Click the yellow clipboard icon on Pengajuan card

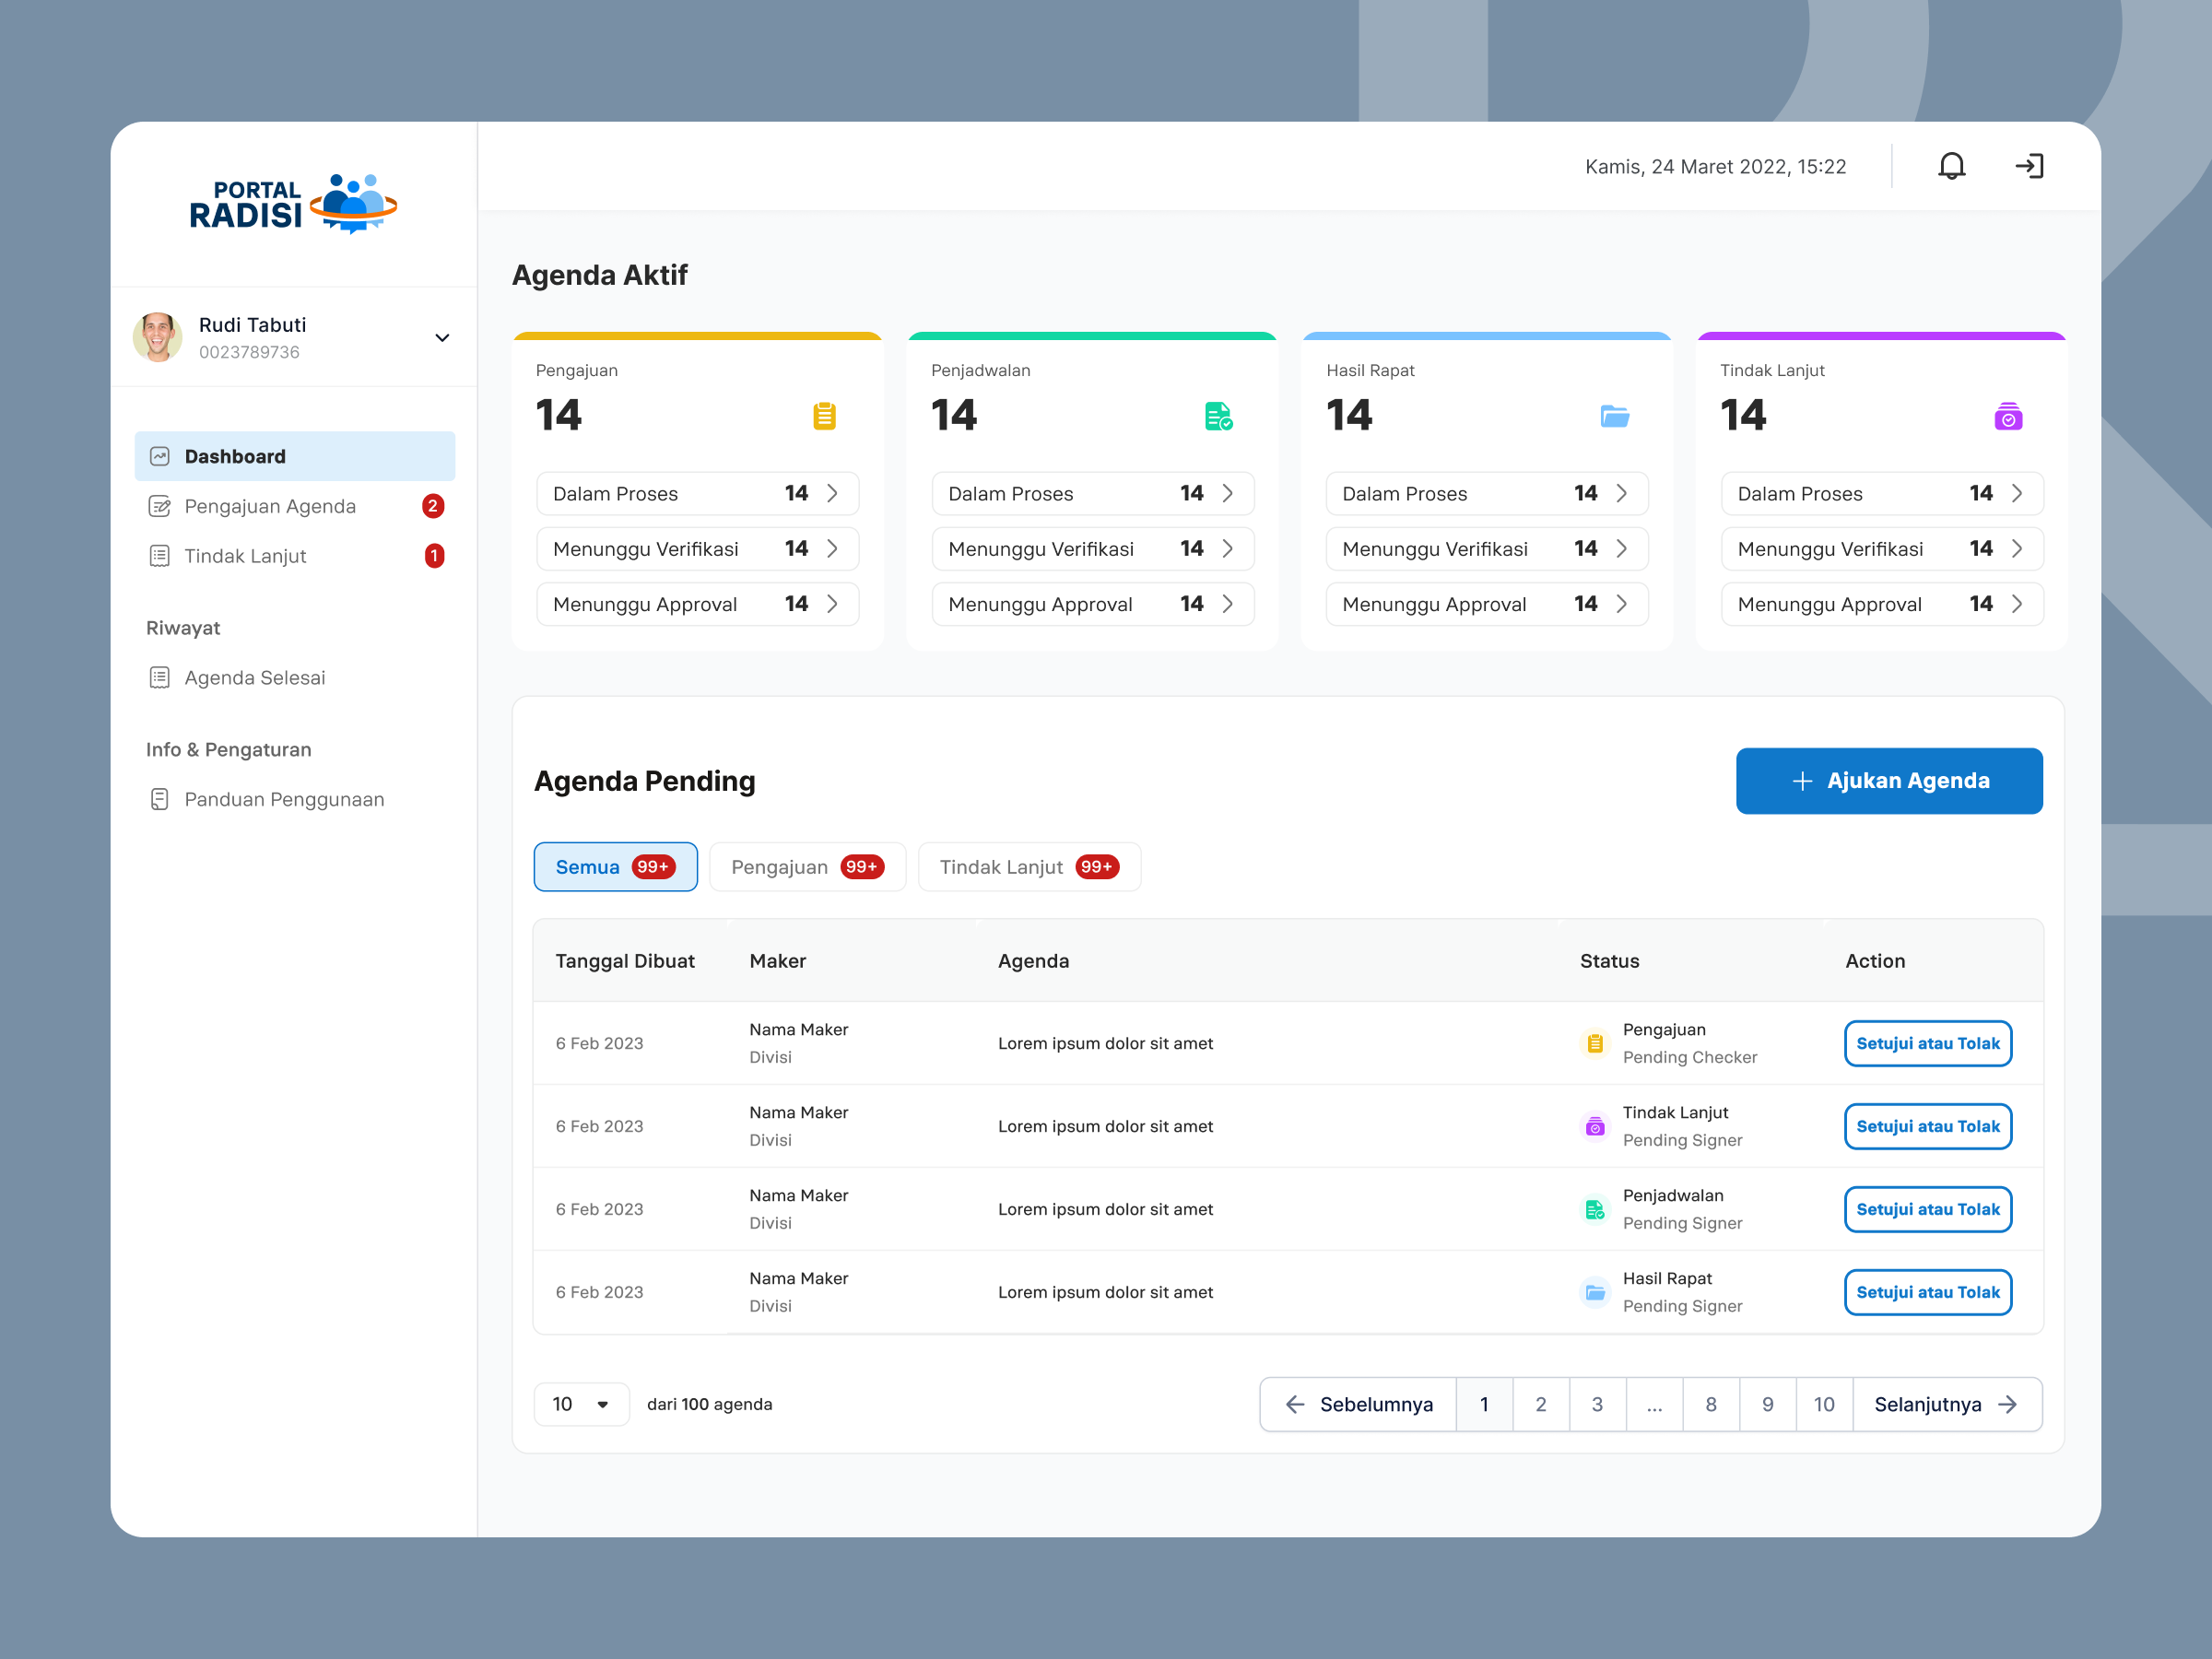824,416
